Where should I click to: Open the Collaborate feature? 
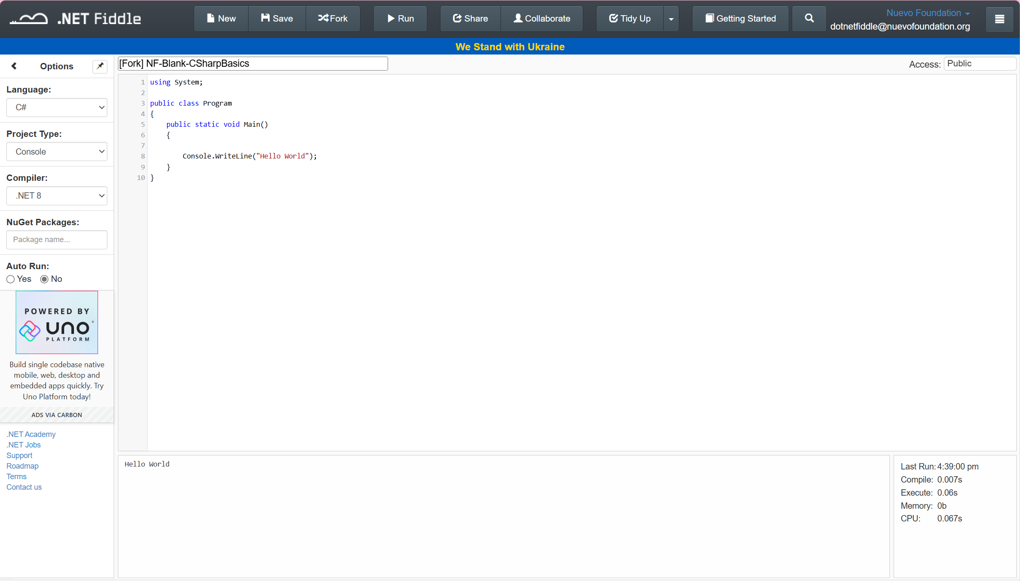click(541, 18)
